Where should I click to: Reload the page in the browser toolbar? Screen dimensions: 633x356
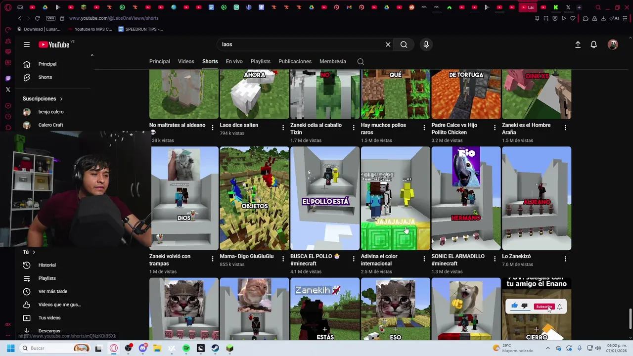[x=37, y=18]
